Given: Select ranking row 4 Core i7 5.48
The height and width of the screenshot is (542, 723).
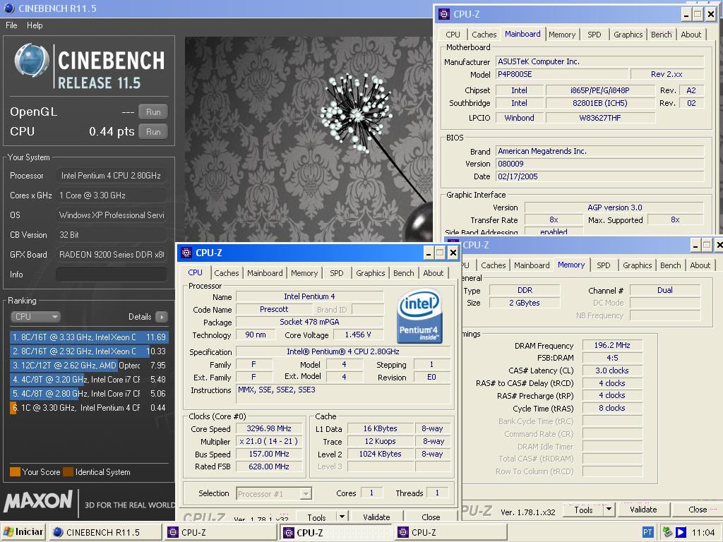Looking at the screenshot, I should click(x=89, y=380).
